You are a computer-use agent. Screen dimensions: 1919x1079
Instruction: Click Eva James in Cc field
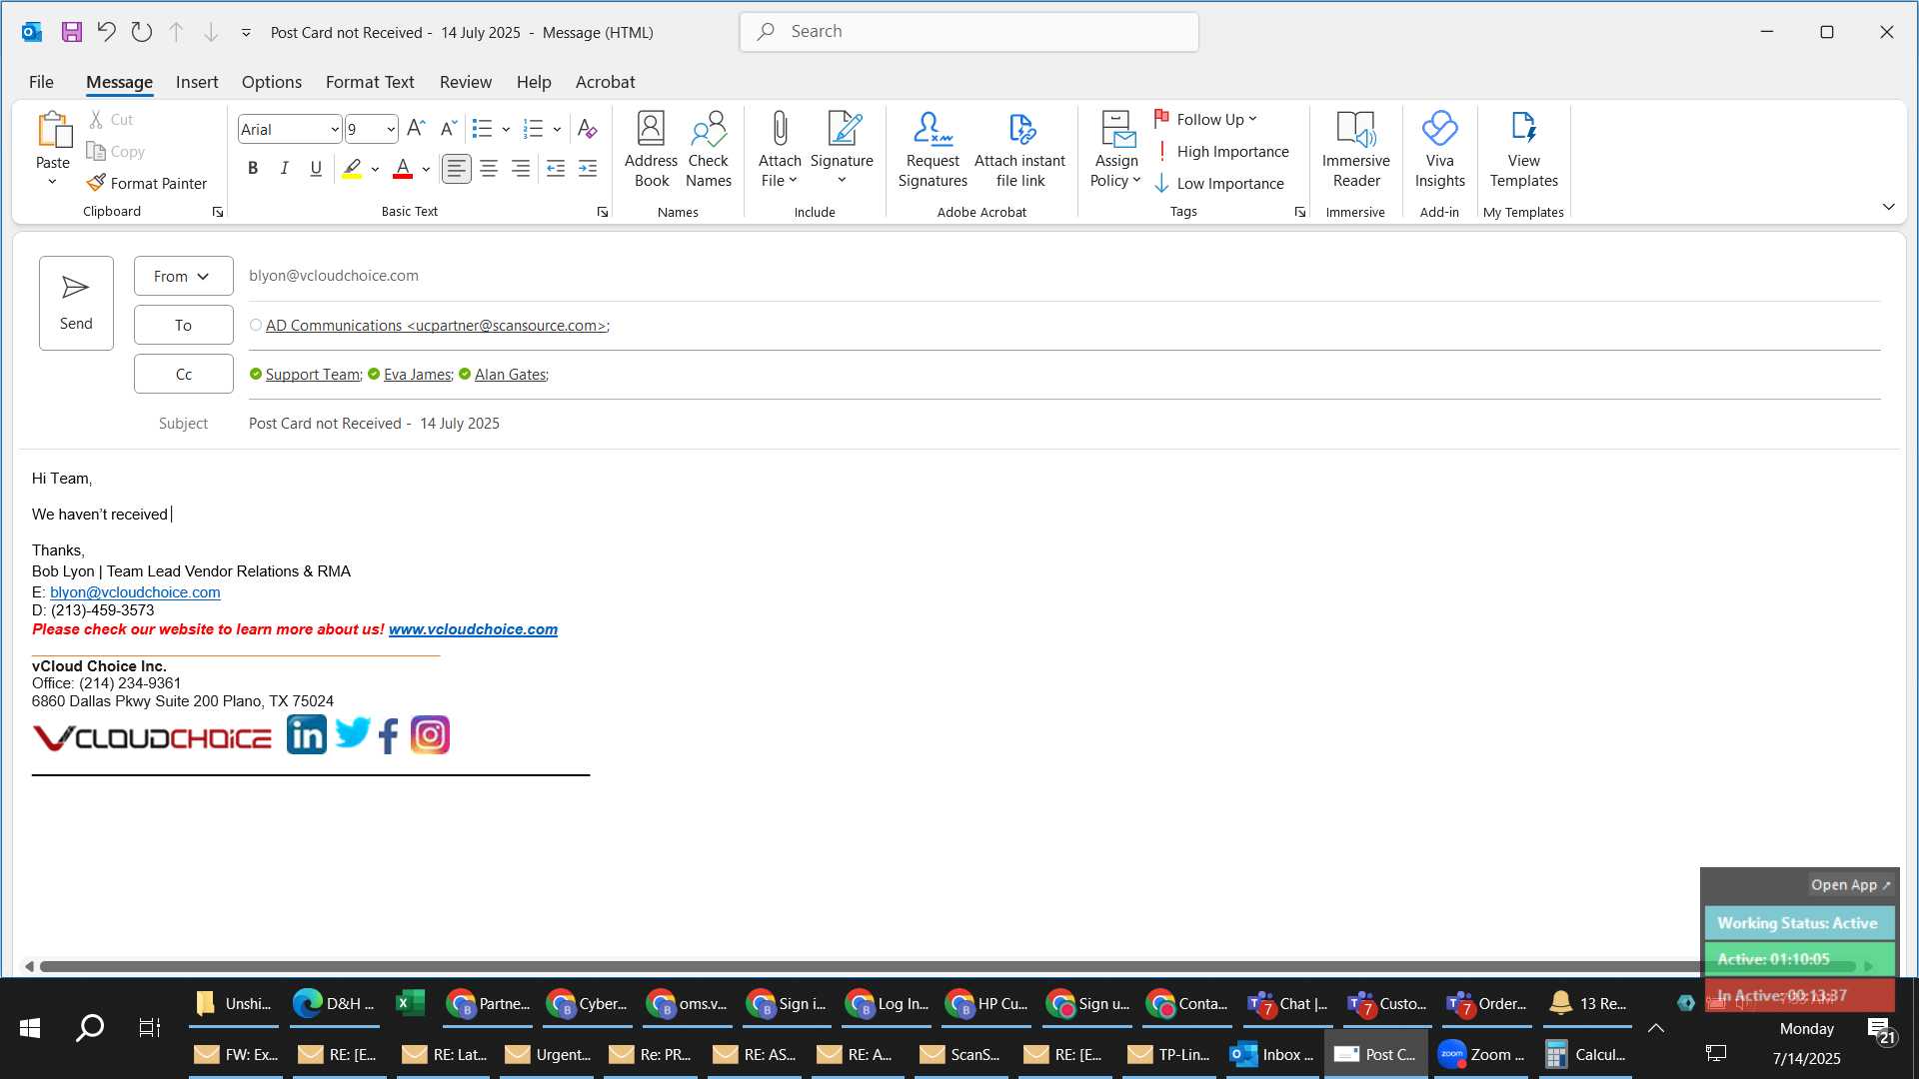click(x=417, y=374)
